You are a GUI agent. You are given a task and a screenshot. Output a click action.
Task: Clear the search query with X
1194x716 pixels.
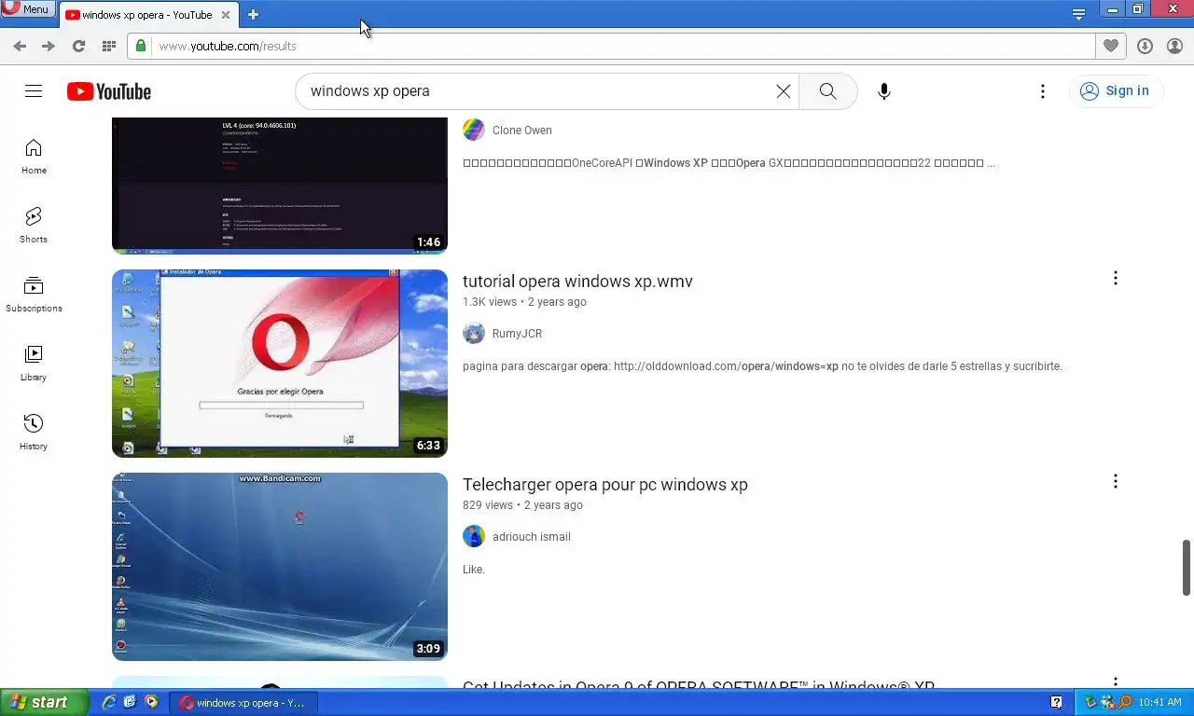(784, 91)
